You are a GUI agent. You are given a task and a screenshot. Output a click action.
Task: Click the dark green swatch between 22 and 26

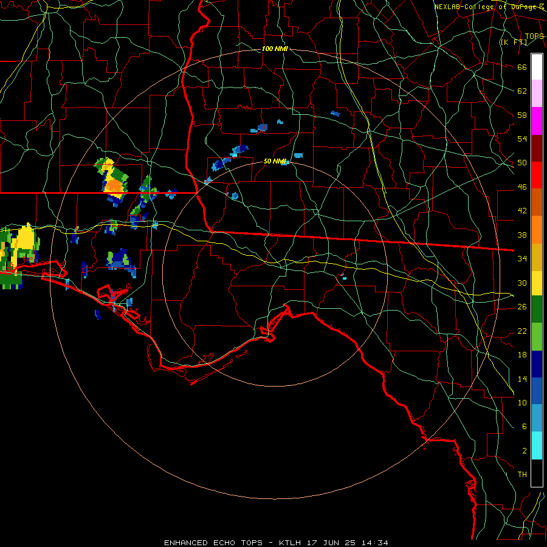[x=537, y=309]
